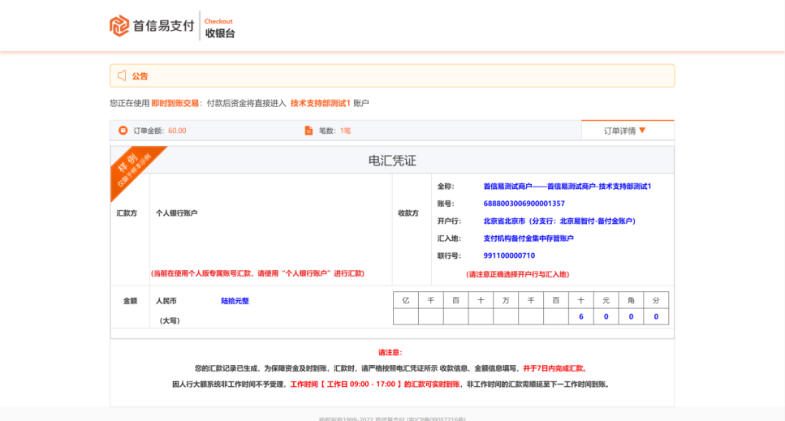Viewport: 785px width, 421px height.
Task: Click the red note about 开户行与汇入地
Action: (518, 274)
